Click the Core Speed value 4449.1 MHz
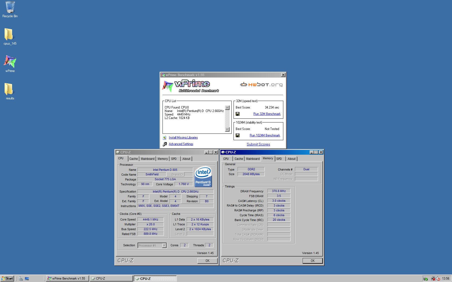This screenshot has width=452, height=282. tap(150, 219)
